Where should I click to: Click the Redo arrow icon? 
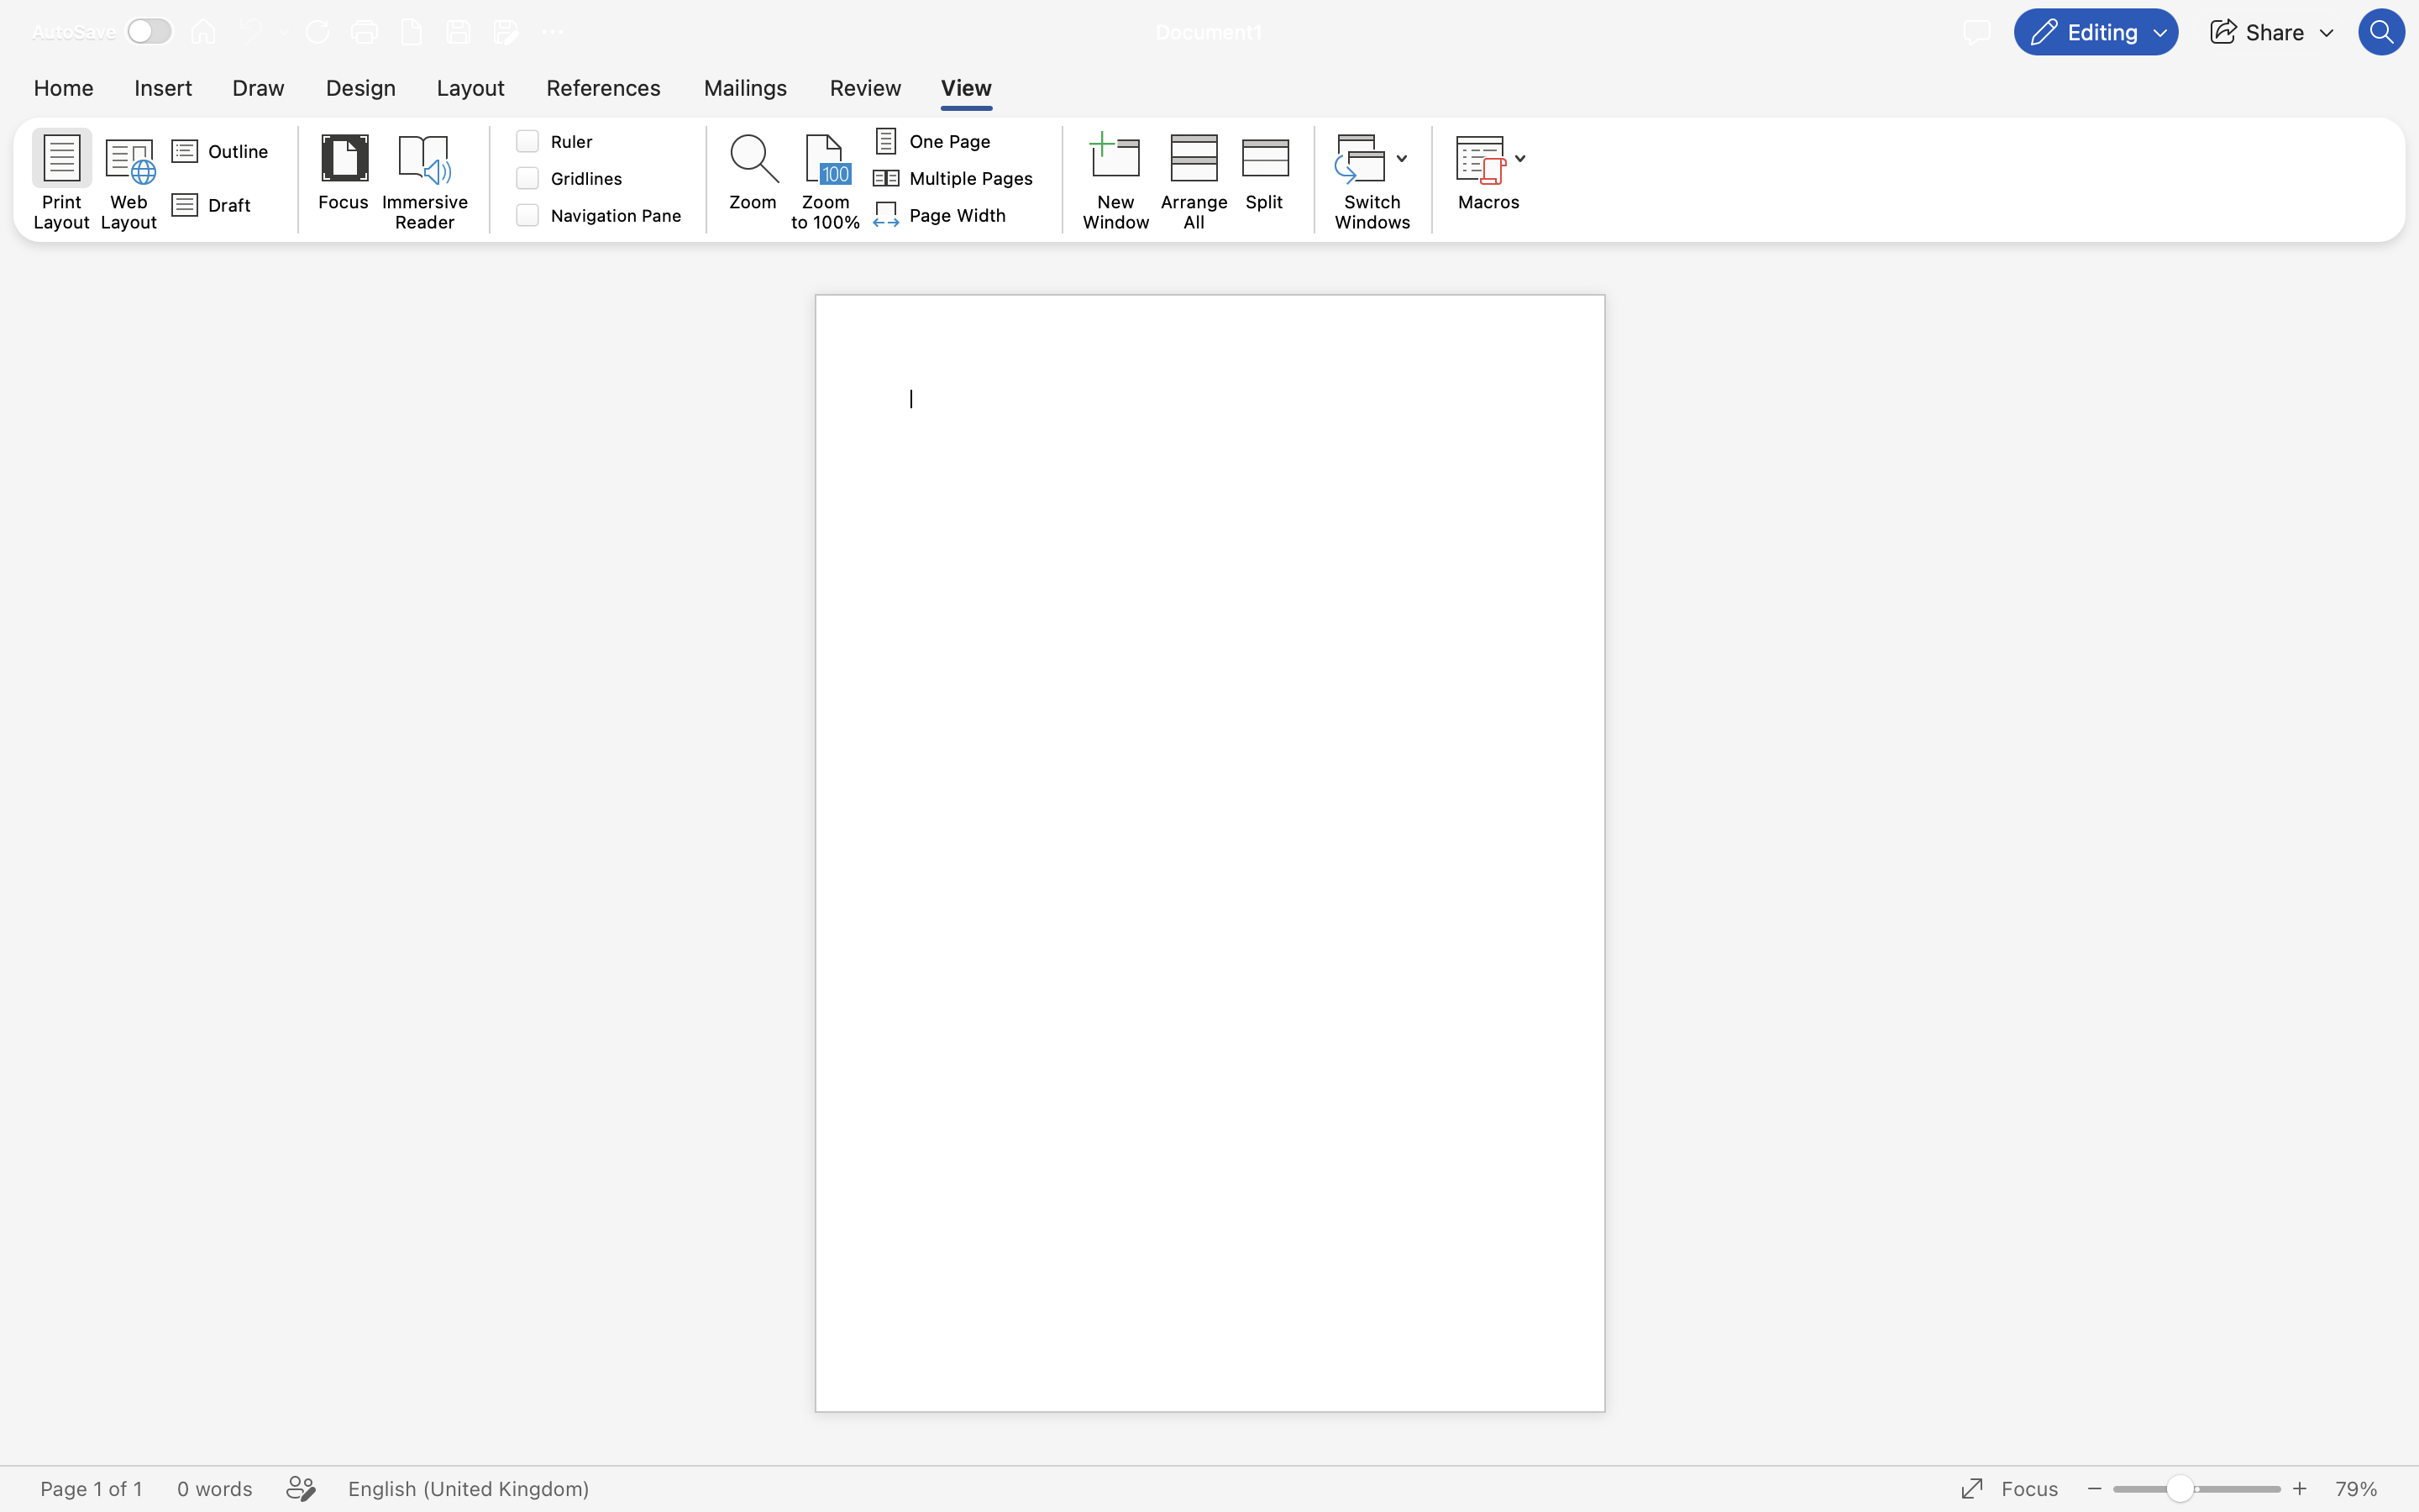pyautogui.click(x=317, y=32)
